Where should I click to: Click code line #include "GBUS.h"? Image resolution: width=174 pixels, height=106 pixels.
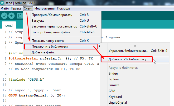(x=26, y=80)
